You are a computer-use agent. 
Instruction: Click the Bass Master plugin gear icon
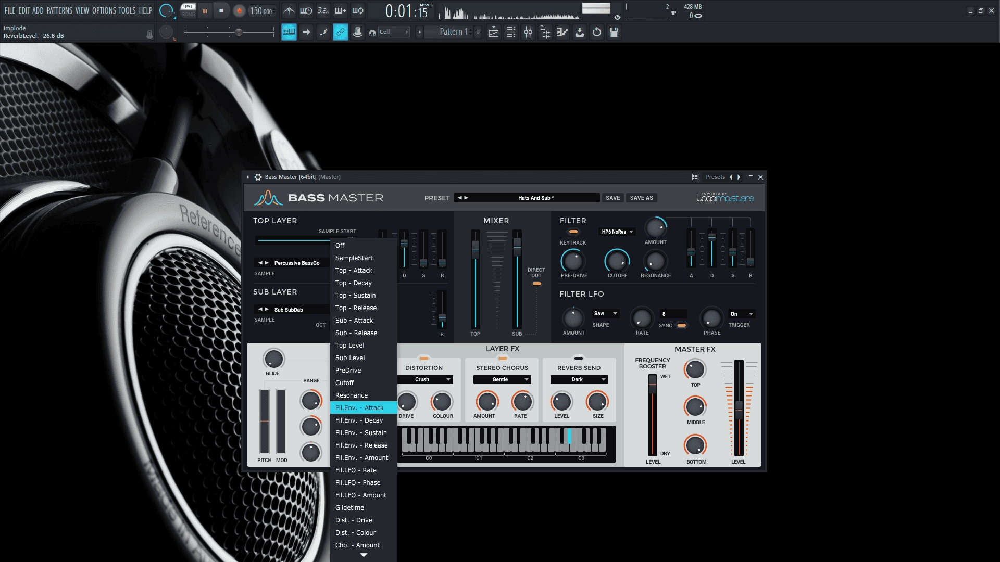[258, 177]
